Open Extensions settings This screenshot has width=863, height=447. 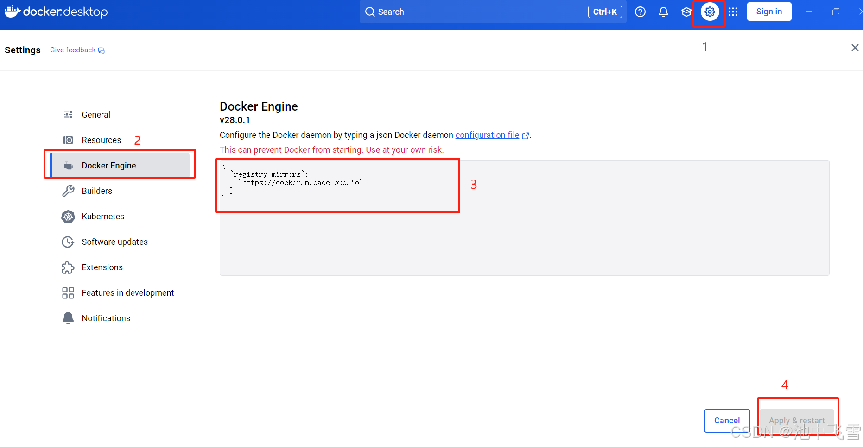click(x=120, y=267)
